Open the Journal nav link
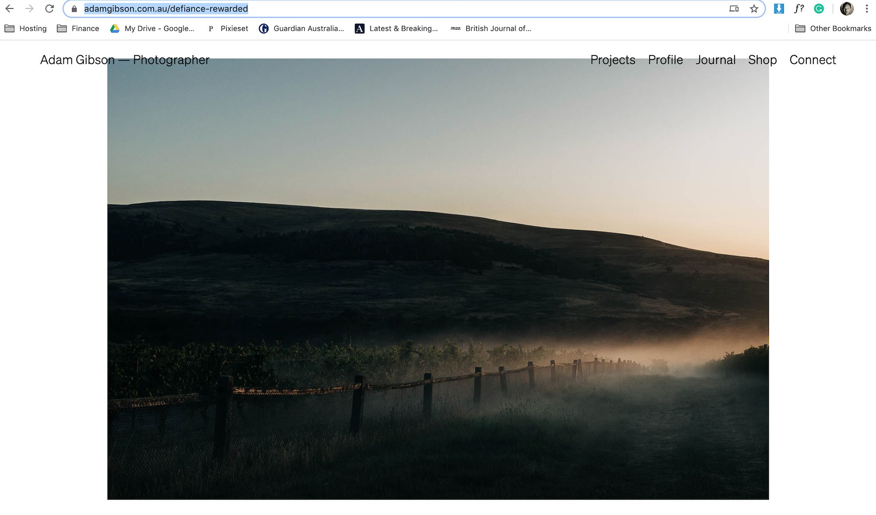This screenshot has width=876, height=515. [x=715, y=60]
